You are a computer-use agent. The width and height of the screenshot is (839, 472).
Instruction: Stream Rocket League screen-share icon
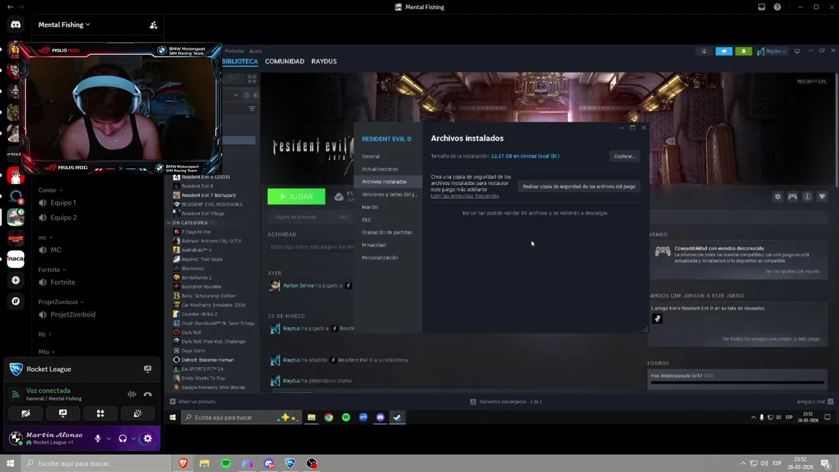tap(147, 369)
